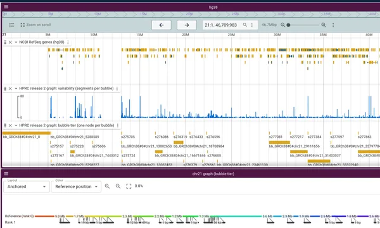Zoom in the chr21 graph view

pyautogui.click(x=107, y=186)
